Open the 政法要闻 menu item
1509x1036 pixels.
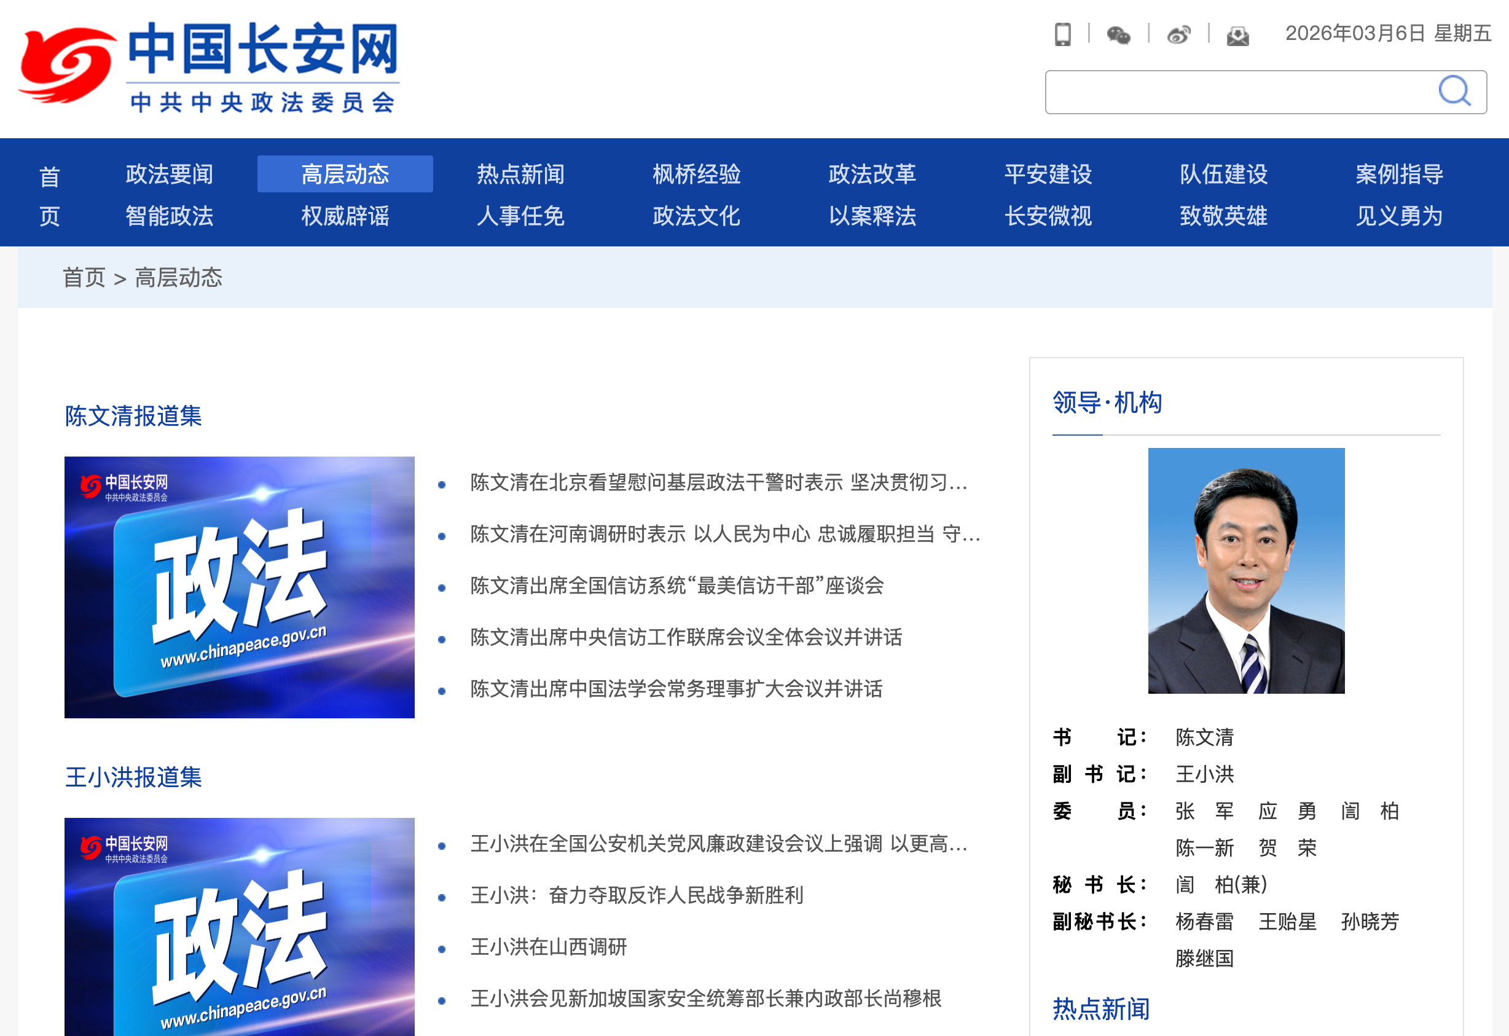(169, 174)
